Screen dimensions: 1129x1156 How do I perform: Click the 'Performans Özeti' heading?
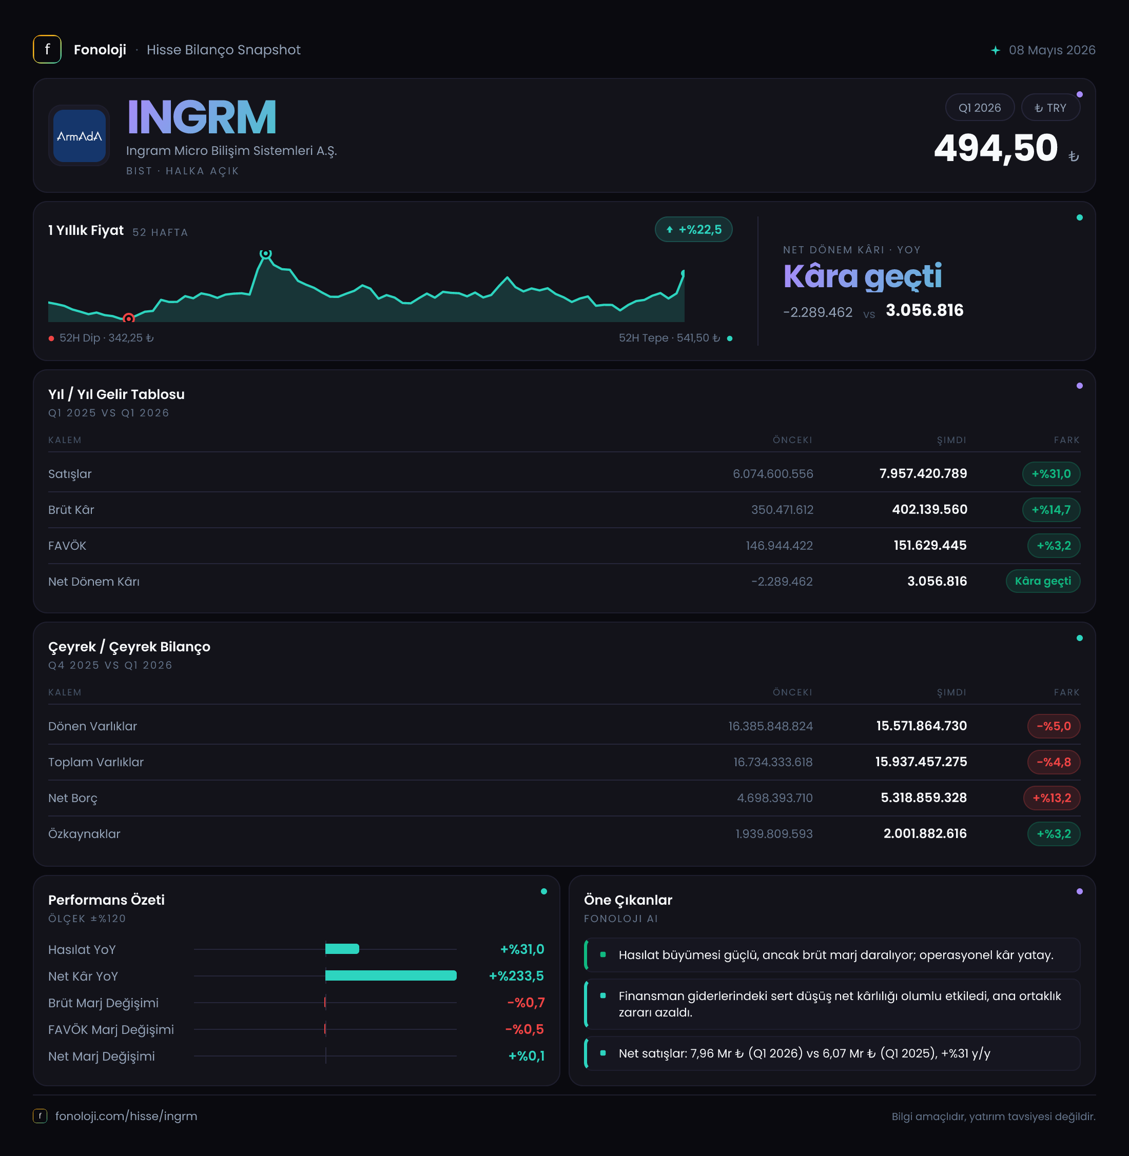pos(106,900)
